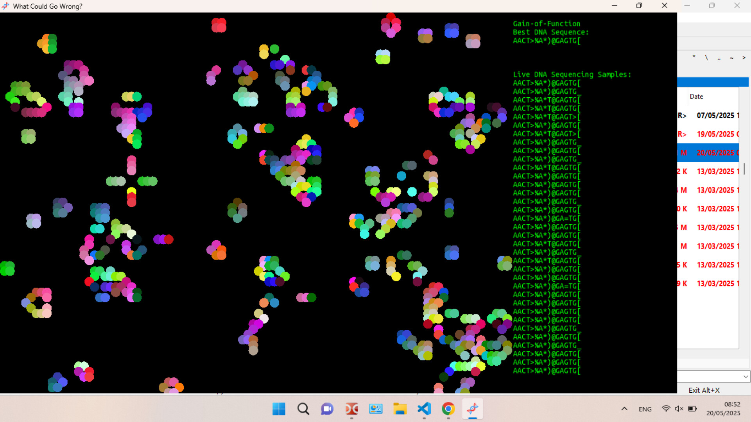Click the scrollbar beside the file list

point(744,169)
